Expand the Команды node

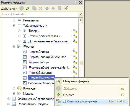tap(14, 88)
